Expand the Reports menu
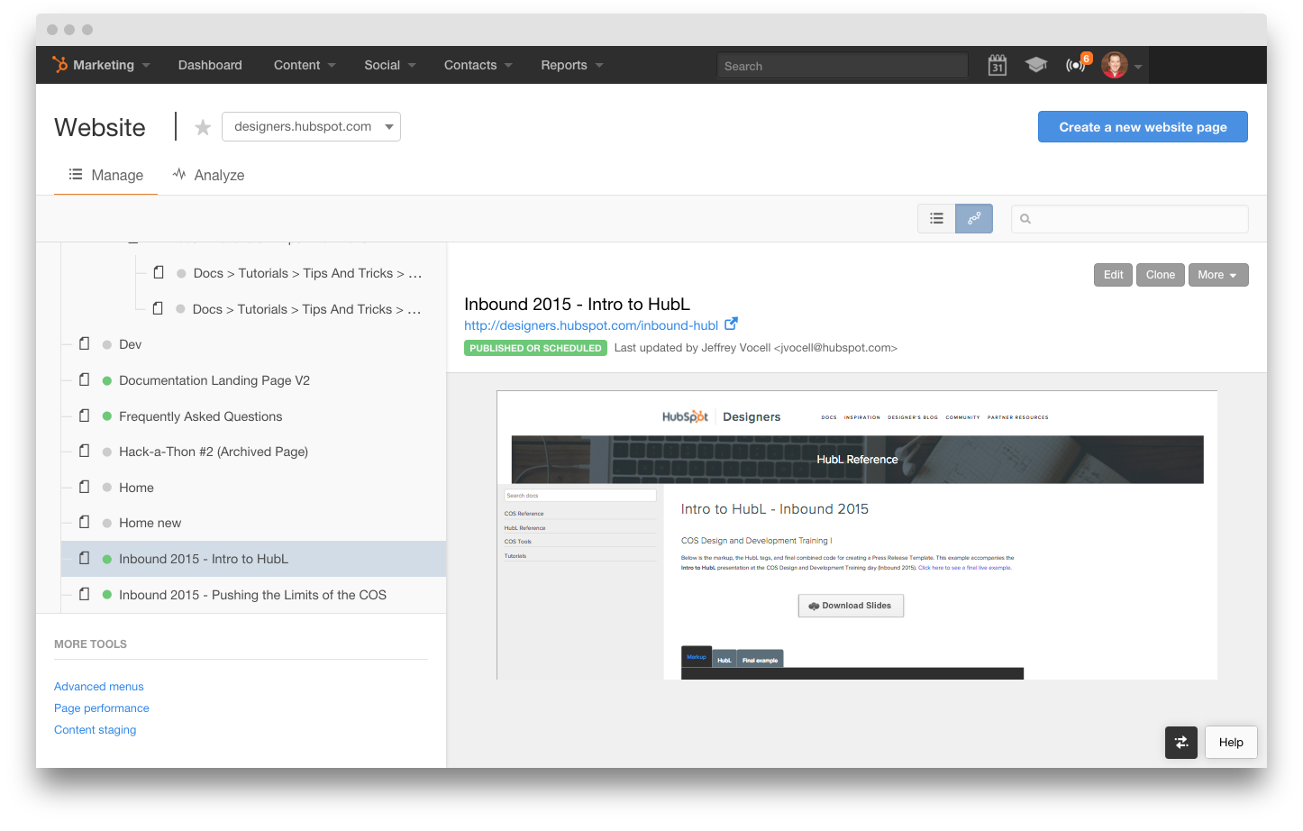 click(x=572, y=65)
